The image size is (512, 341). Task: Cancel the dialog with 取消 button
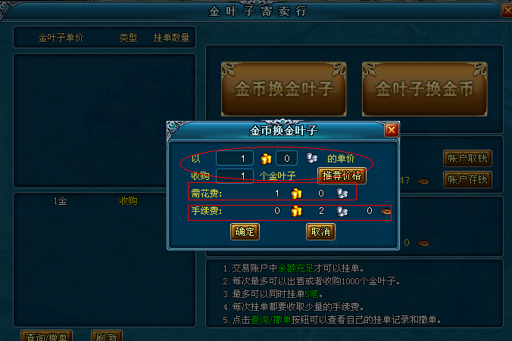pyautogui.click(x=320, y=232)
